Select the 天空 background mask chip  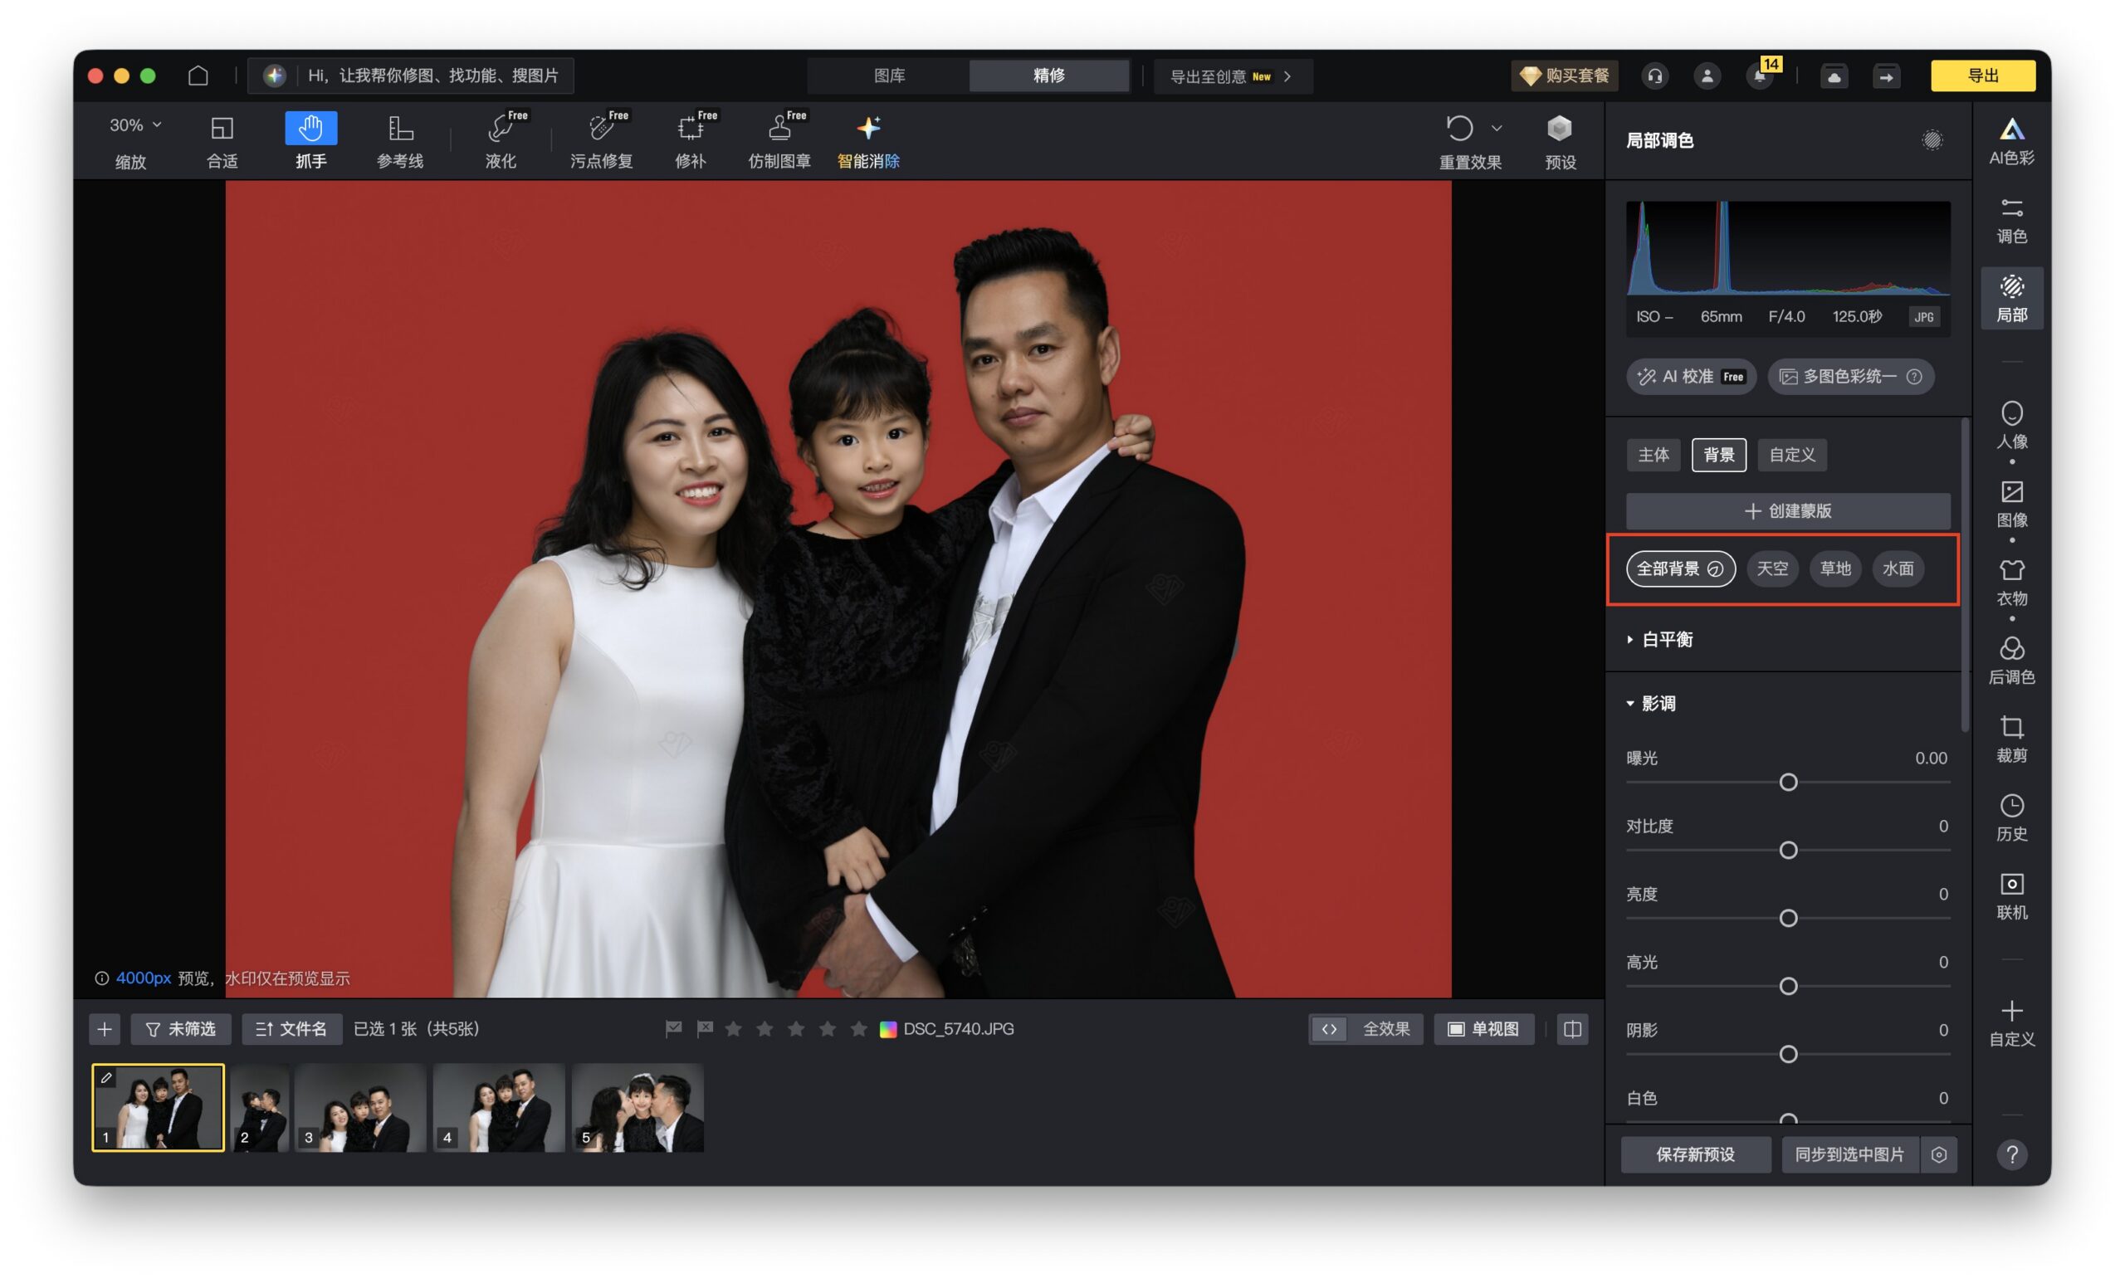click(1772, 568)
